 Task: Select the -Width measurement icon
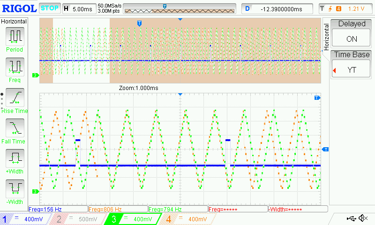pyautogui.click(x=15, y=188)
